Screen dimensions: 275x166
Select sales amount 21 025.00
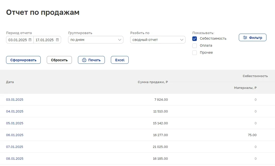pos(160,147)
